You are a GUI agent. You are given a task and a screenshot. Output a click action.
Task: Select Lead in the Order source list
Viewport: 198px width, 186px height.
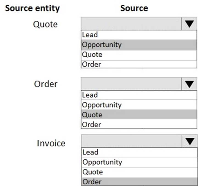click(x=139, y=95)
